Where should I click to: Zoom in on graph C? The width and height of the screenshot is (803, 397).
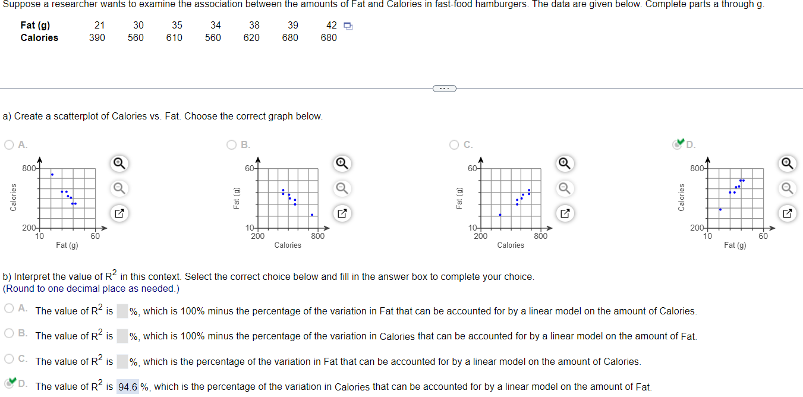565,163
